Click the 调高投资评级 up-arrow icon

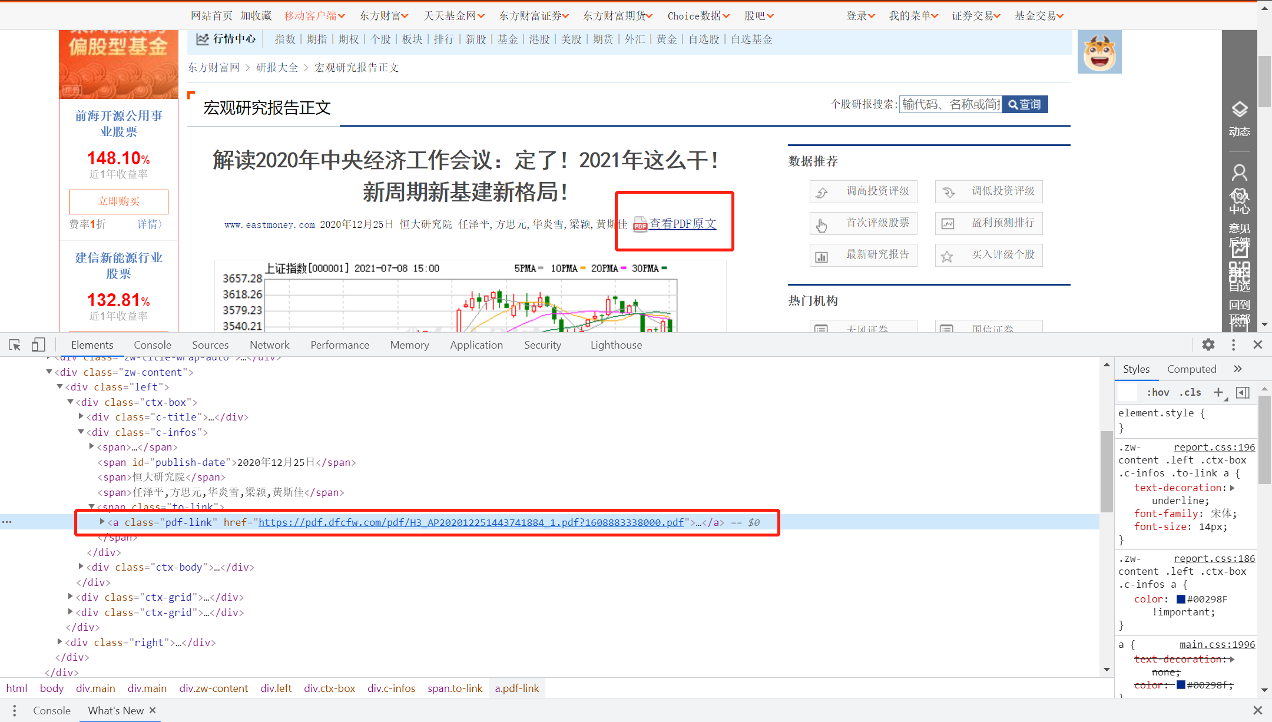(x=822, y=192)
